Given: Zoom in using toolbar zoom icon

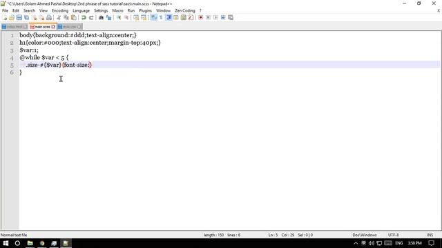Looking at the screenshot, I should click(119, 17).
